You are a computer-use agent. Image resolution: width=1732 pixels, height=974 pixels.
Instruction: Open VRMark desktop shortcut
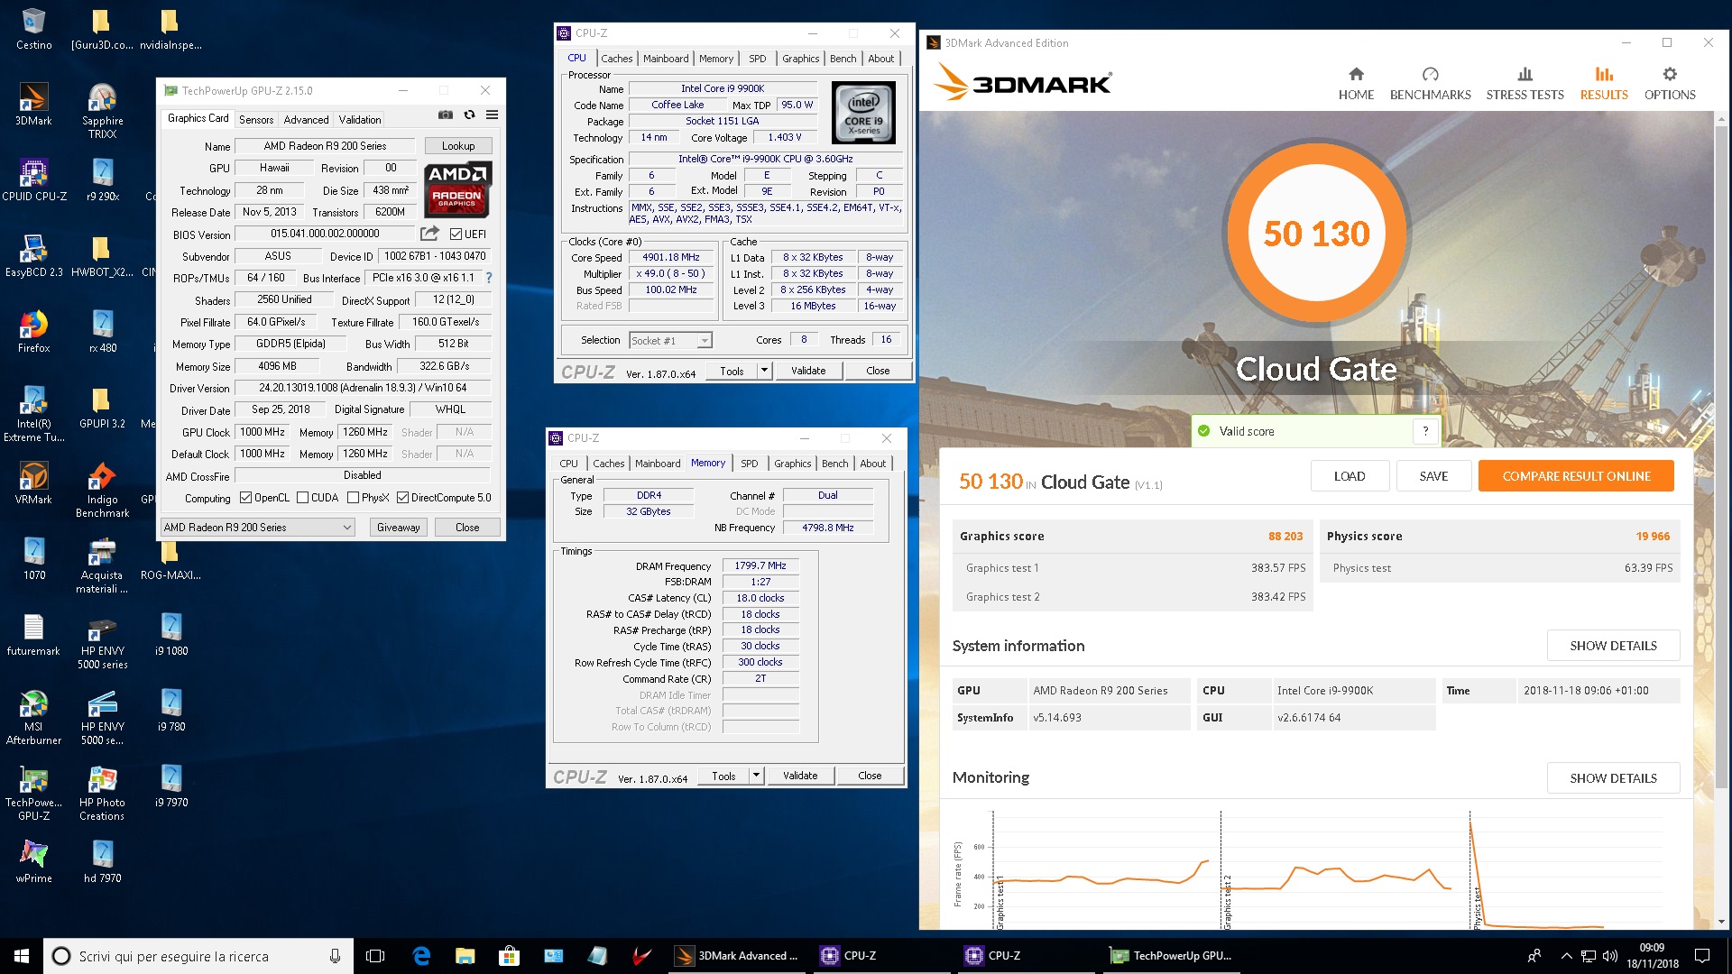point(33,482)
